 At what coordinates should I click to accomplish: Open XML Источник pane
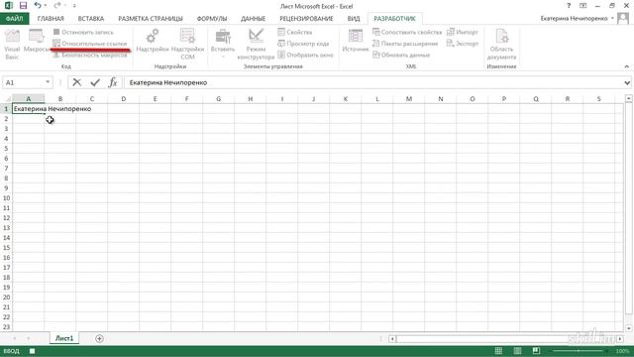356,42
